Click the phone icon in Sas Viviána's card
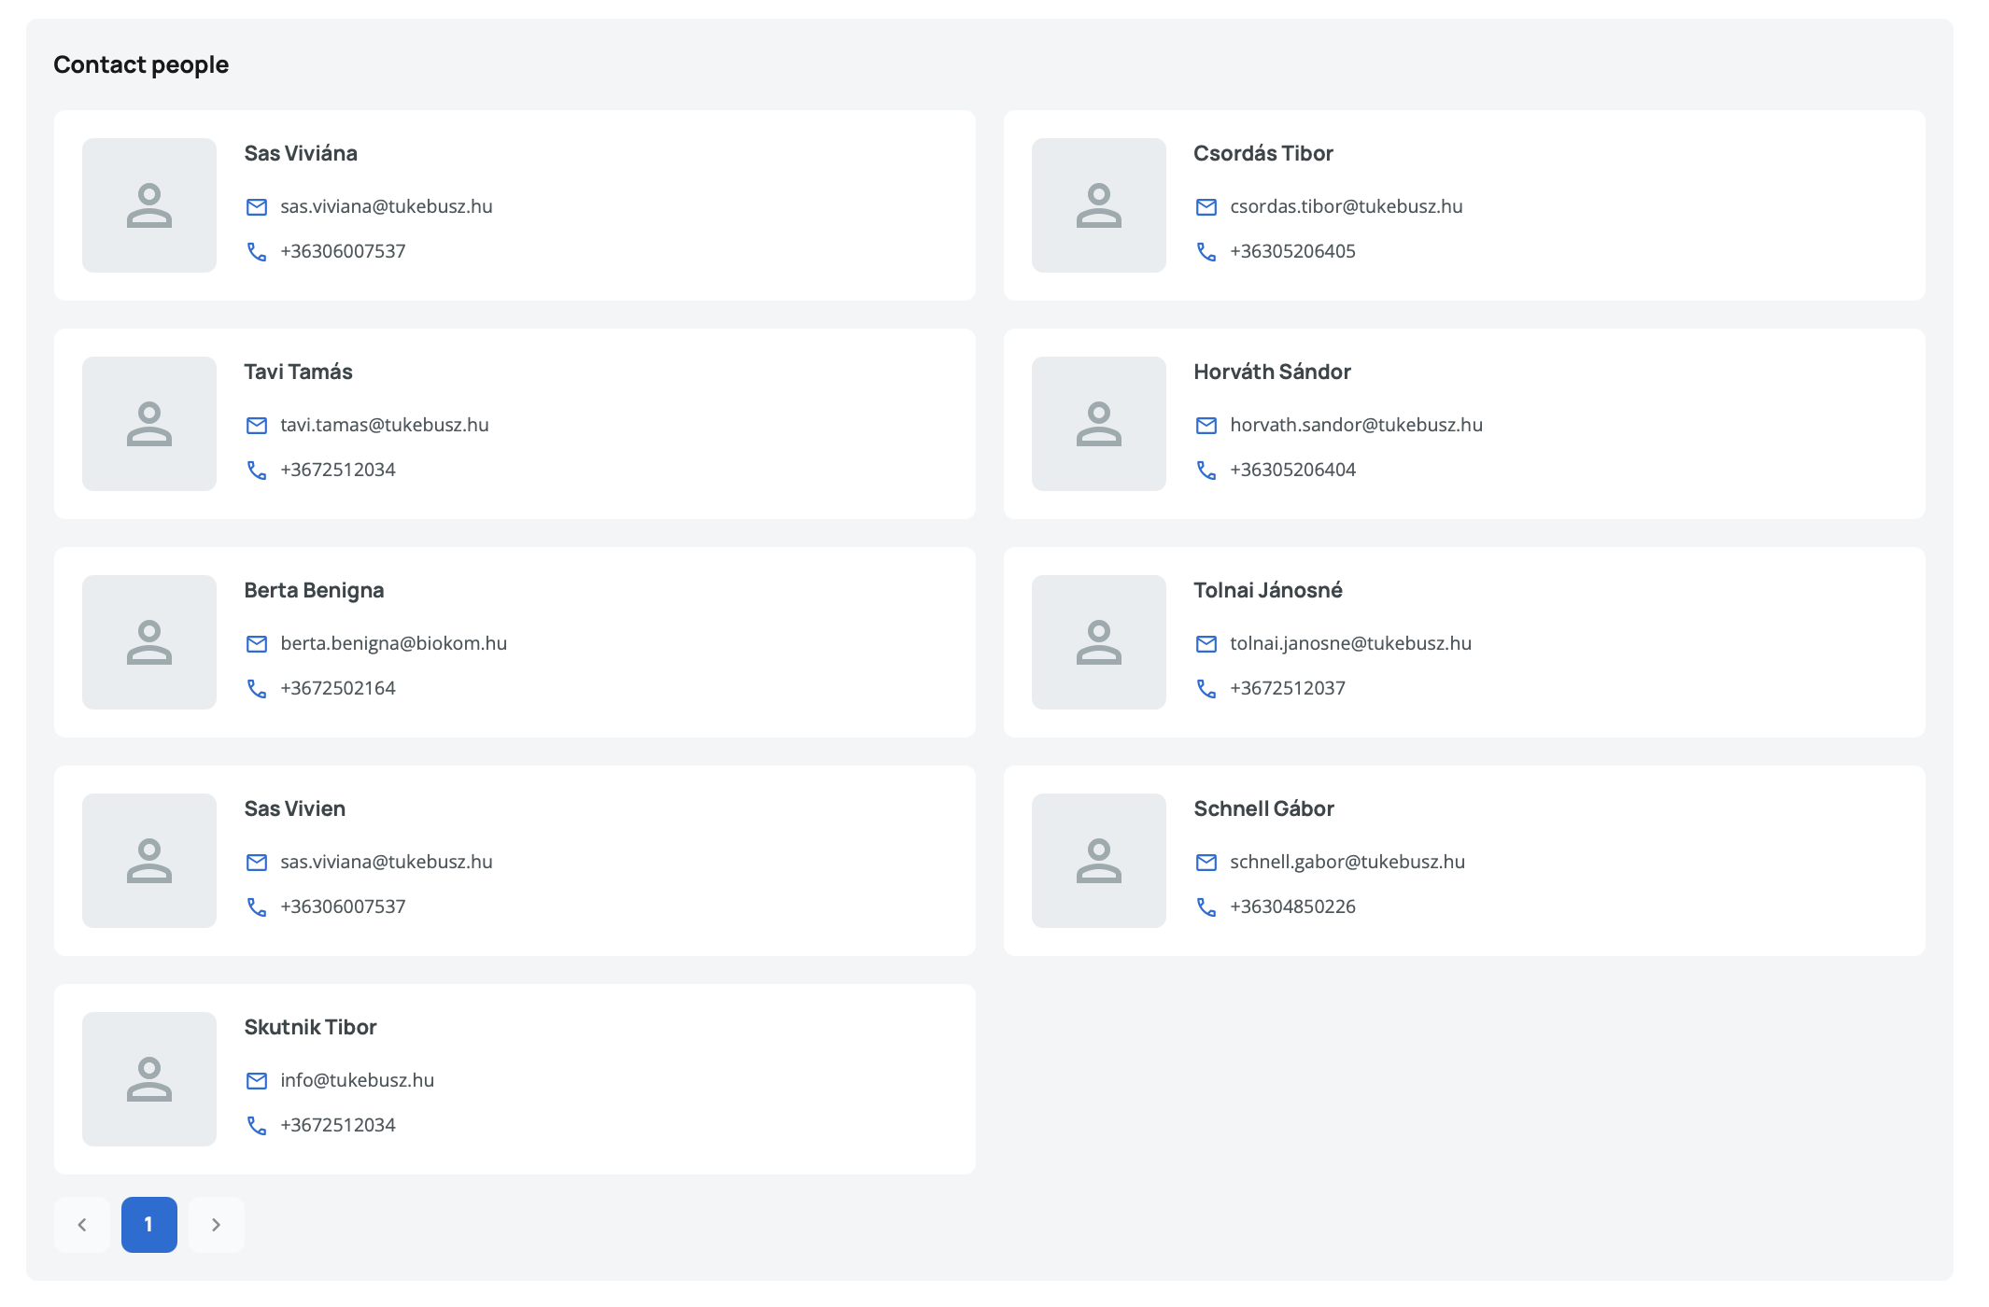1989x1307 pixels. click(256, 252)
